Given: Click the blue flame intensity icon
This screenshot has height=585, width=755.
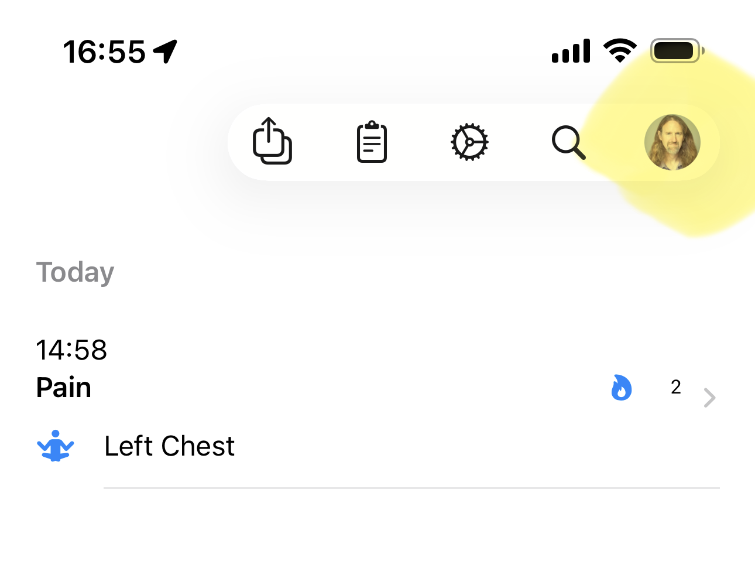Looking at the screenshot, I should point(621,387).
